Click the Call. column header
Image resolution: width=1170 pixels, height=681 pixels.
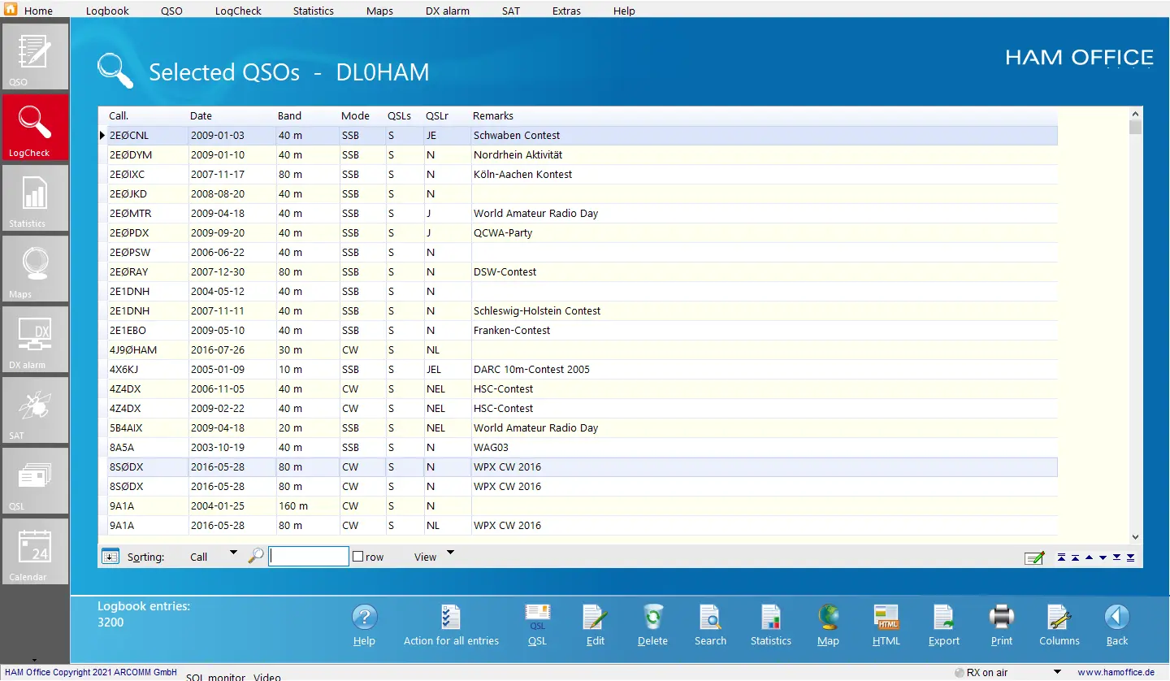119,116
